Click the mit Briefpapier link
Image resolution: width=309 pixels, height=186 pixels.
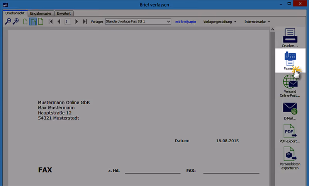(186, 22)
